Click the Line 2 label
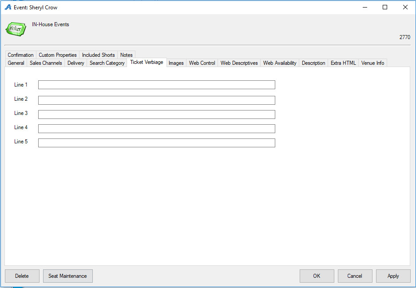The height and width of the screenshot is (288, 416). 21,99
